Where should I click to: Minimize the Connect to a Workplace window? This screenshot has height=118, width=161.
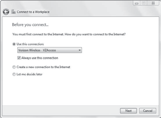[137, 3]
